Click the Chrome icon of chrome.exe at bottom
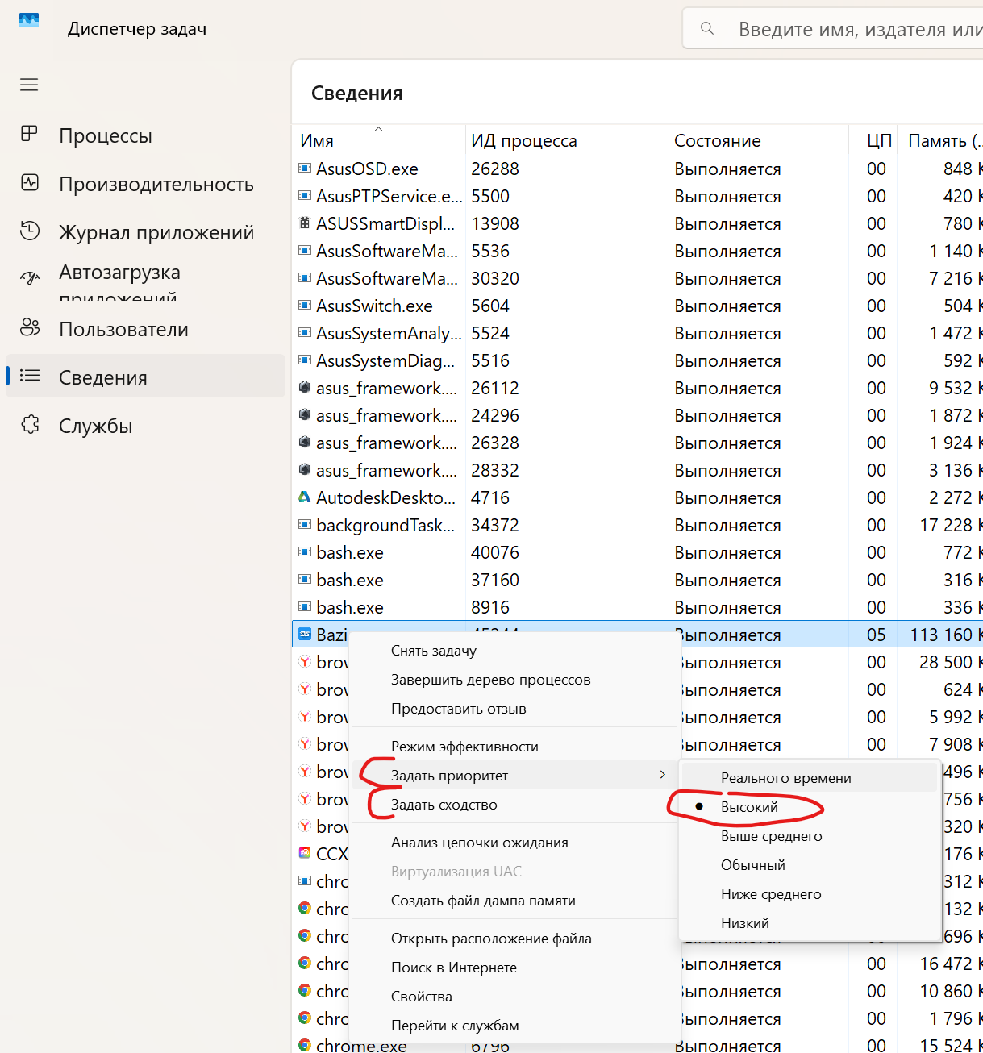This screenshot has width=983, height=1053. (305, 1045)
